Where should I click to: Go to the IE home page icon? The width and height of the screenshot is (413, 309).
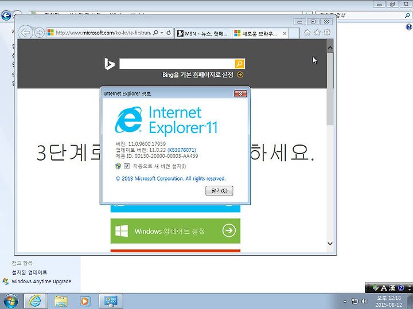[x=307, y=32]
